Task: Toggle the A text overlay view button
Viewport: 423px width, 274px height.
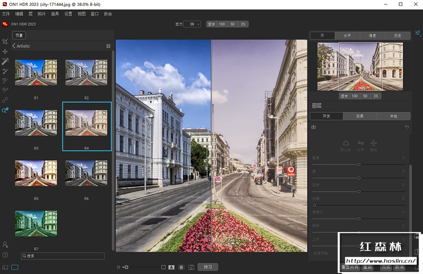Action: point(172,267)
